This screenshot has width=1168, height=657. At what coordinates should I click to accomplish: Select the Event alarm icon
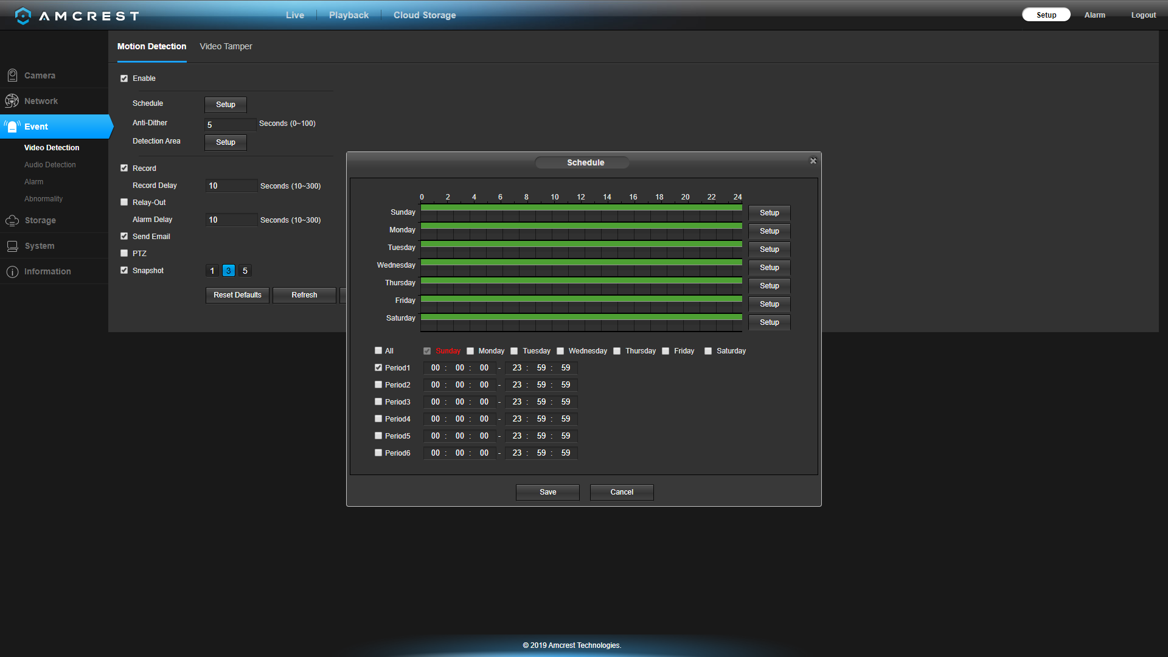(12, 127)
